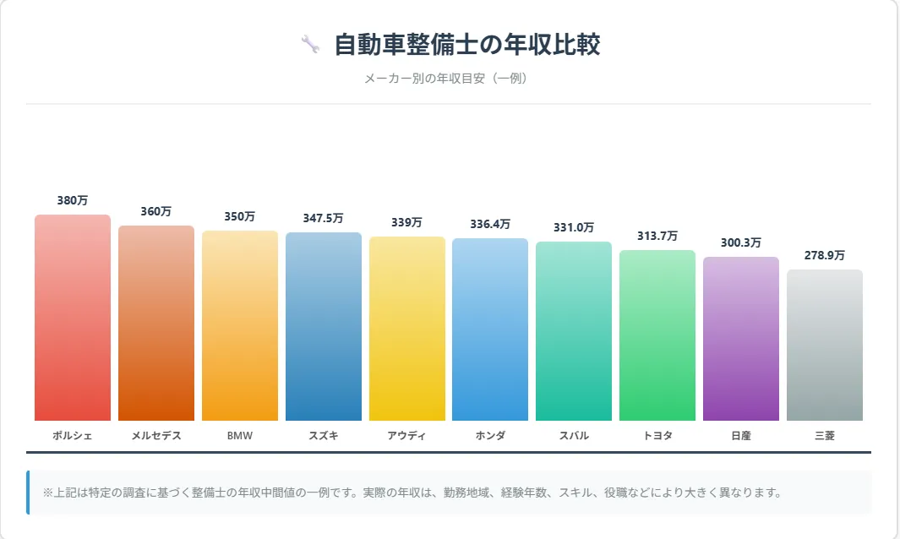This screenshot has height=539, width=900.
Task: Click the footnote starting with ※上記は特定の調査
Action: pos(412,493)
